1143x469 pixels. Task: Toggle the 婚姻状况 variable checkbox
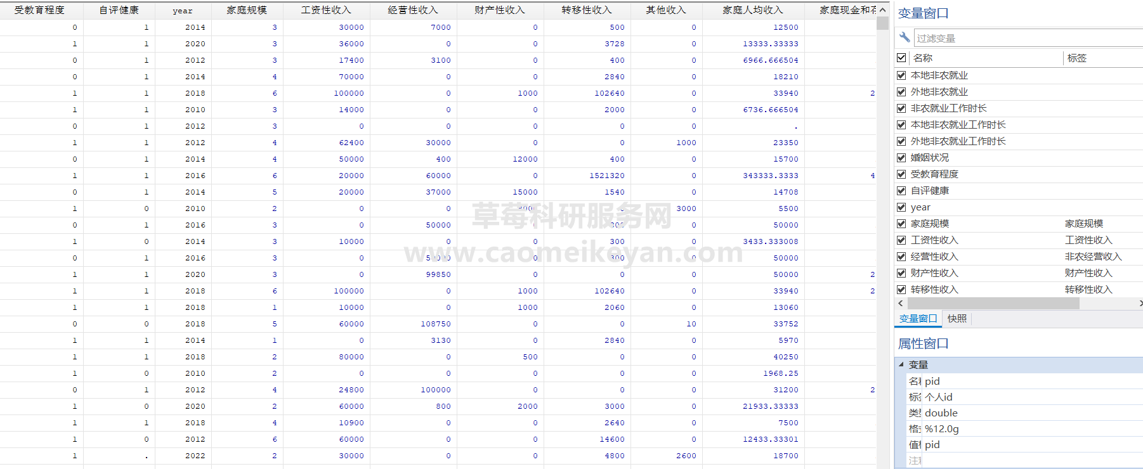tap(901, 158)
